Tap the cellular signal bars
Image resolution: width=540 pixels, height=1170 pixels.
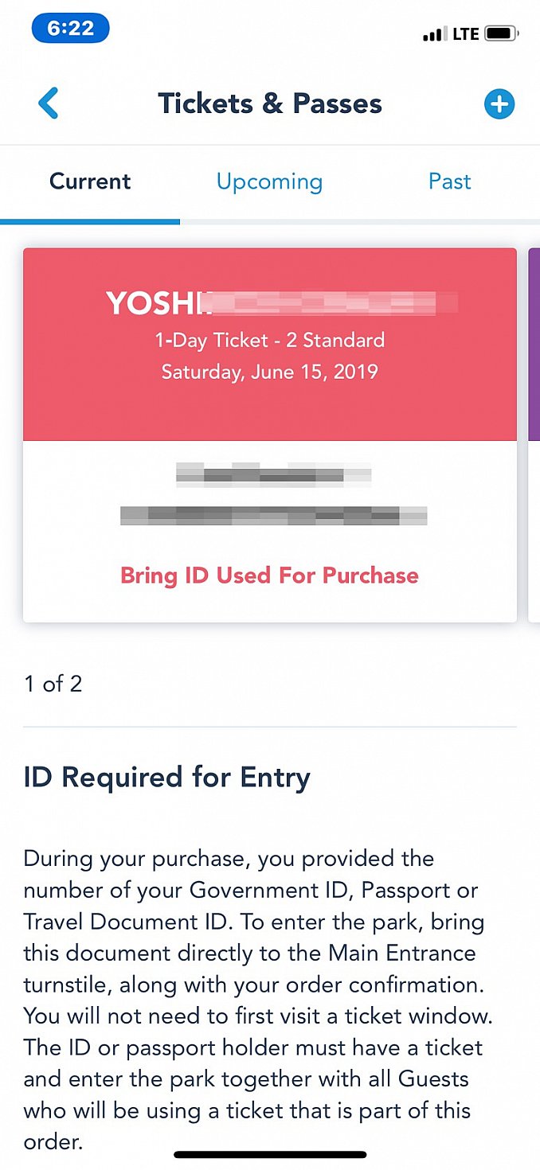[x=435, y=34]
